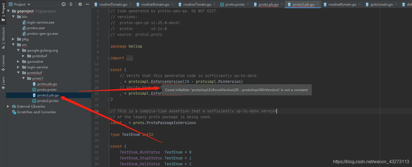Collapse the google.golang.org folder
The height and width of the screenshot is (167, 412).
(18, 50)
